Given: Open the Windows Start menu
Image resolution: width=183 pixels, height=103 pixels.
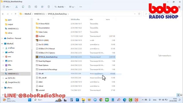Looking at the screenshot, I should coord(30,100).
